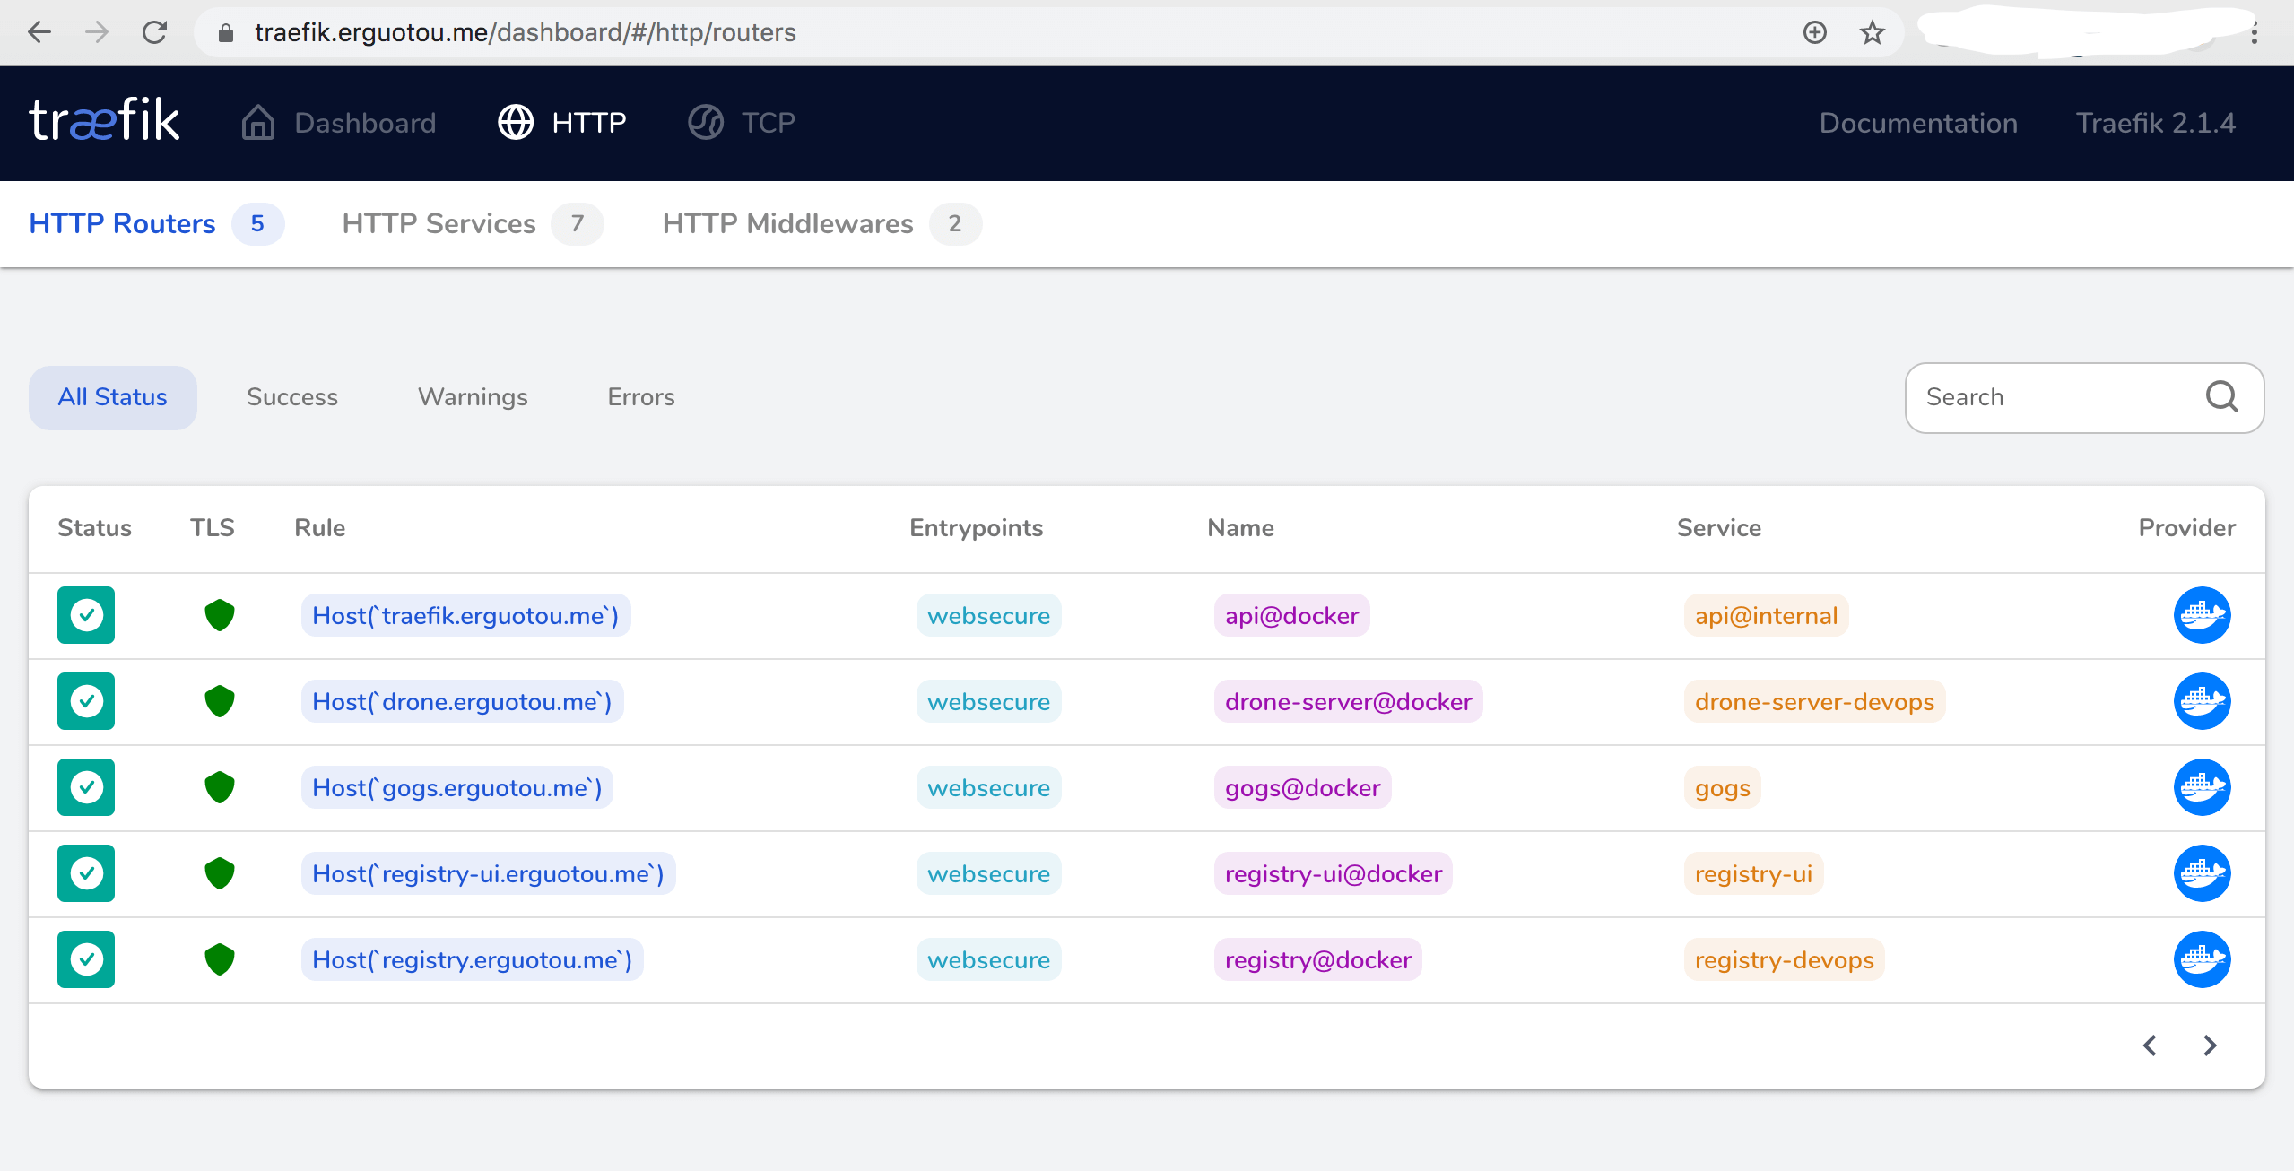2294x1171 pixels.
Task: Click status check icon for api@docker row
Action: 86,615
